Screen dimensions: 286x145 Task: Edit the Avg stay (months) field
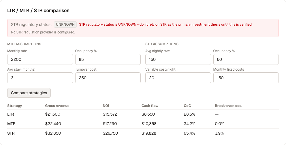click(x=40, y=78)
